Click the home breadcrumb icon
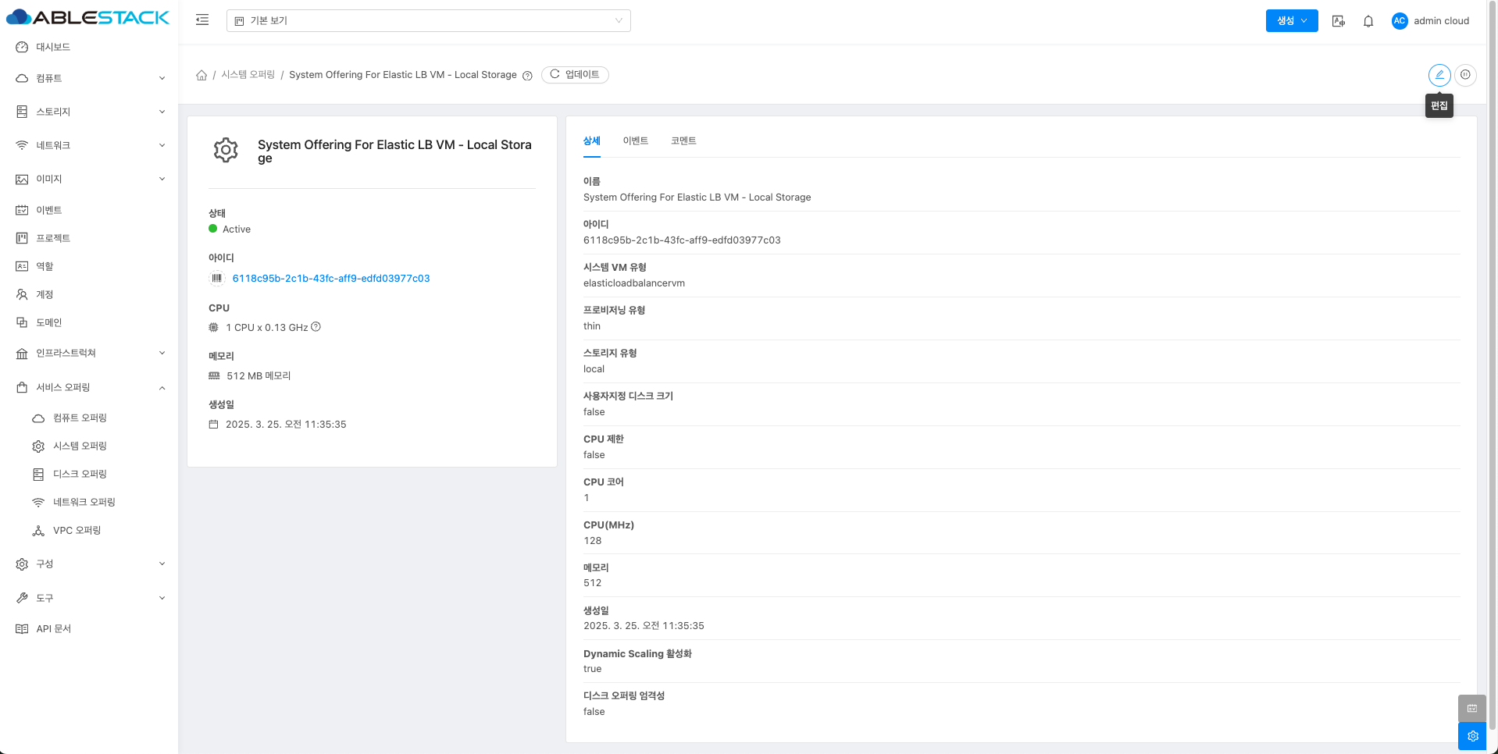Viewport: 1498px width, 754px height. coord(202,75)
